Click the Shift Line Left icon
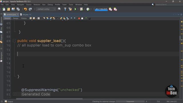The width and height of the screenshot is (183, 103). tap(71, 18)
